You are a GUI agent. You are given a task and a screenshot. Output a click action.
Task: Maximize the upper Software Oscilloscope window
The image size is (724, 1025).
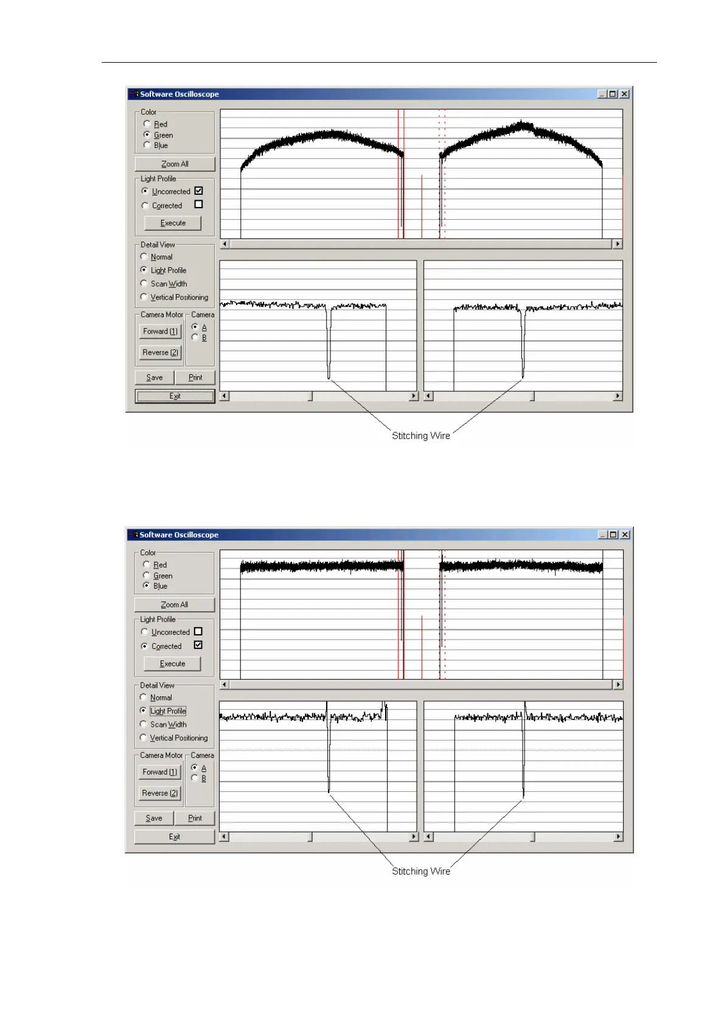pyautogui.click(x=613, y=94)
